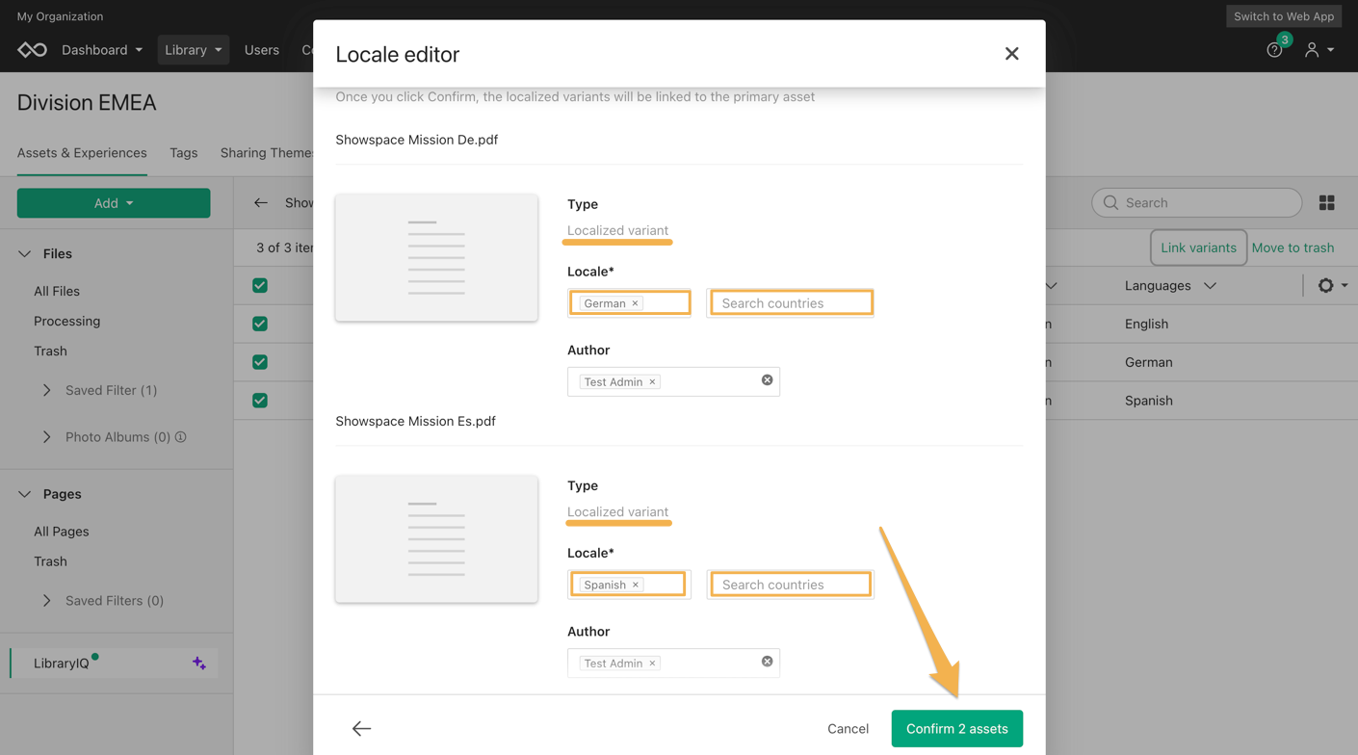Click the LibraryIQ sparkle icon
This screenshot has height=755, width=1358.
point(198,664)
